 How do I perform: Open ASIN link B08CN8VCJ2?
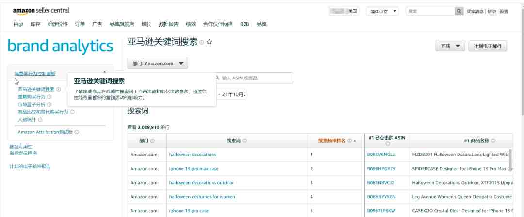tap(381, 183)
